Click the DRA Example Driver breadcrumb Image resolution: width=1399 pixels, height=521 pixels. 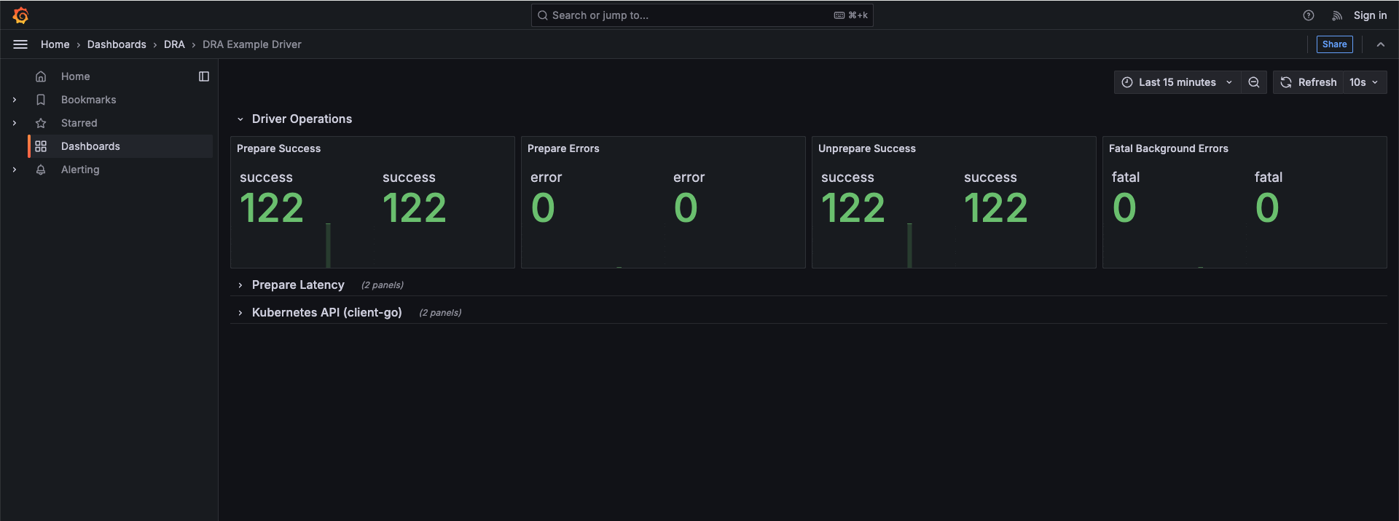click(252, 44)
